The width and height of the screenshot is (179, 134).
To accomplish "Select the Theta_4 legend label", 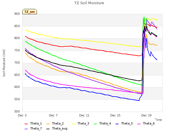I will click(105, 123).
